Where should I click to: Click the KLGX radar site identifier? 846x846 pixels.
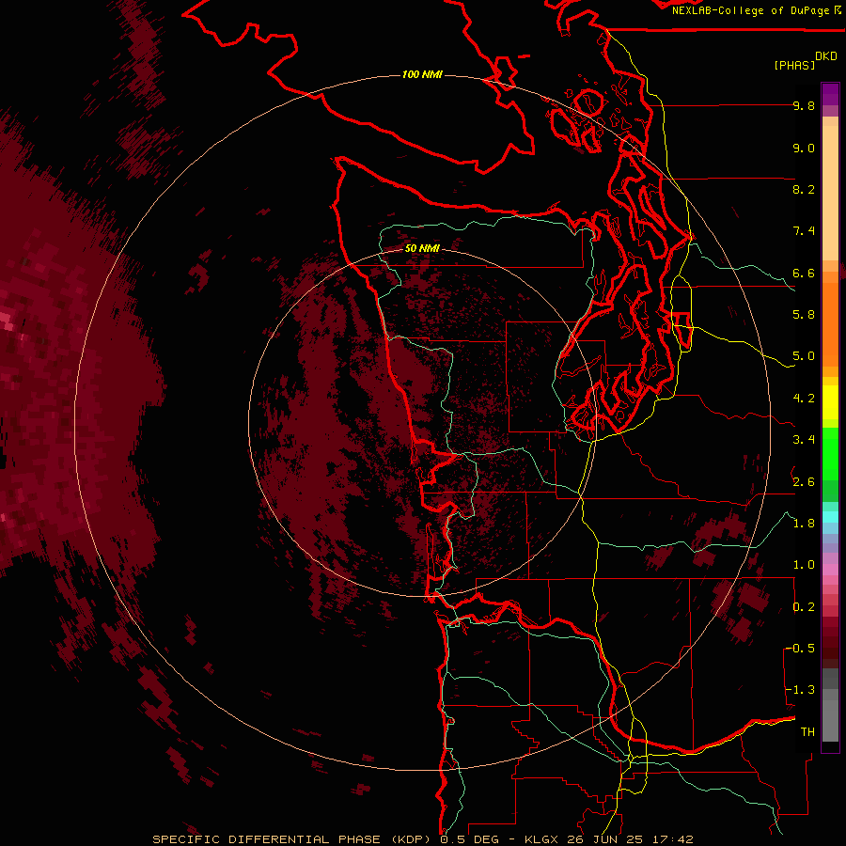[x=542, y=839]
